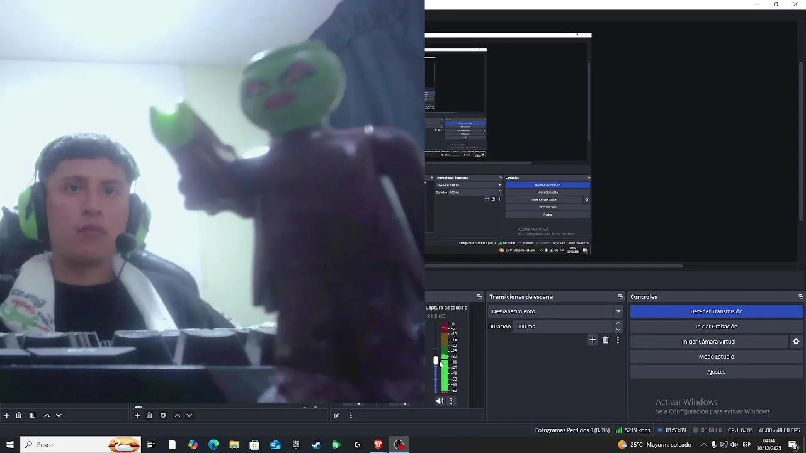Click the 5219 kbps bitrate indicator
The width and height of the screenshot is (806, 453).
[x=633, y=430]
